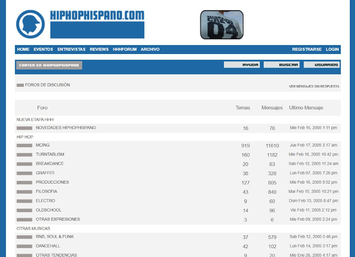Click status icon beside RNB, SOUL & FUNK

pos(25,237)
